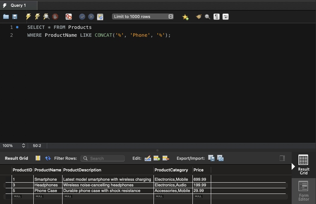
Task: Open the Limit to 1000 rows dropdown
Action: [143, 16]
